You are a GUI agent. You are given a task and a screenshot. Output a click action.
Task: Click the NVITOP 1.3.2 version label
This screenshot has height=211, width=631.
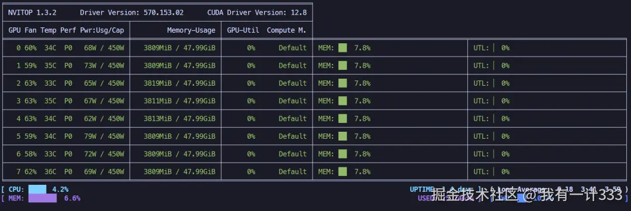[32, 12]
